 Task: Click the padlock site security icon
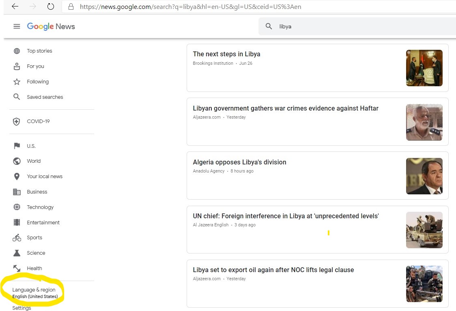(71, 6)
